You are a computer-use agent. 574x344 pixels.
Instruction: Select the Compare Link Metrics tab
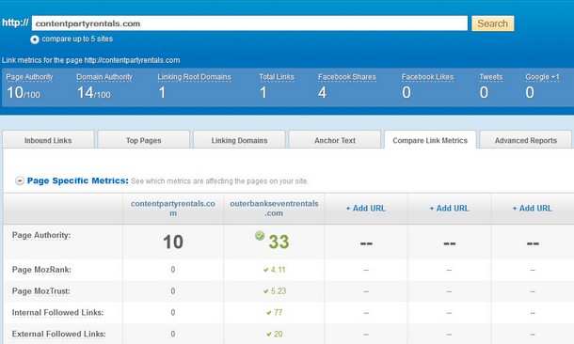click(430, 140)
